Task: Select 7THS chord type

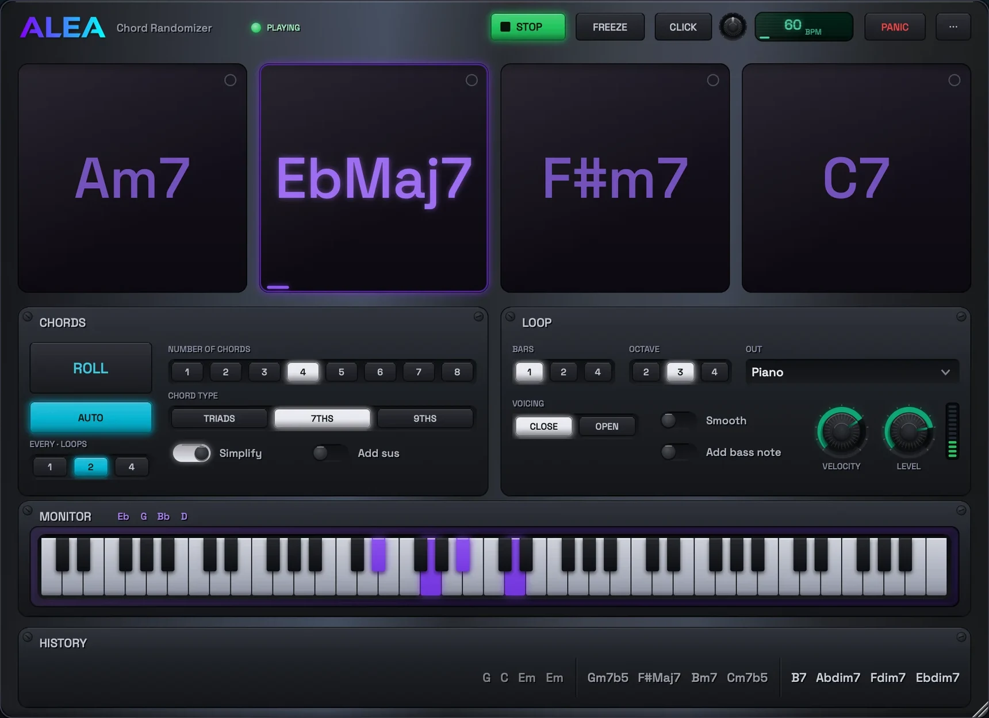Action: [322, 418]
